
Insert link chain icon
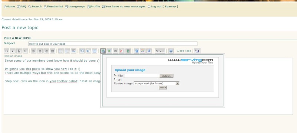115,51
